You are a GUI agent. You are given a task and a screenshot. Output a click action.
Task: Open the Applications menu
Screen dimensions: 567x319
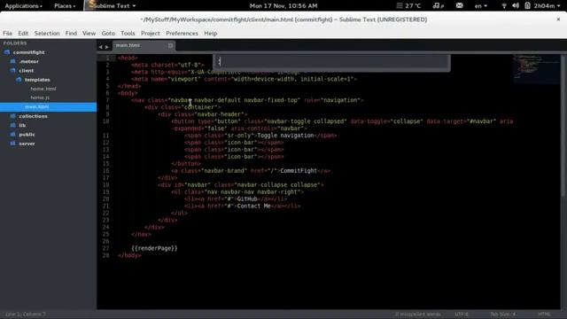pyautogui.click(x=24, y=6)
